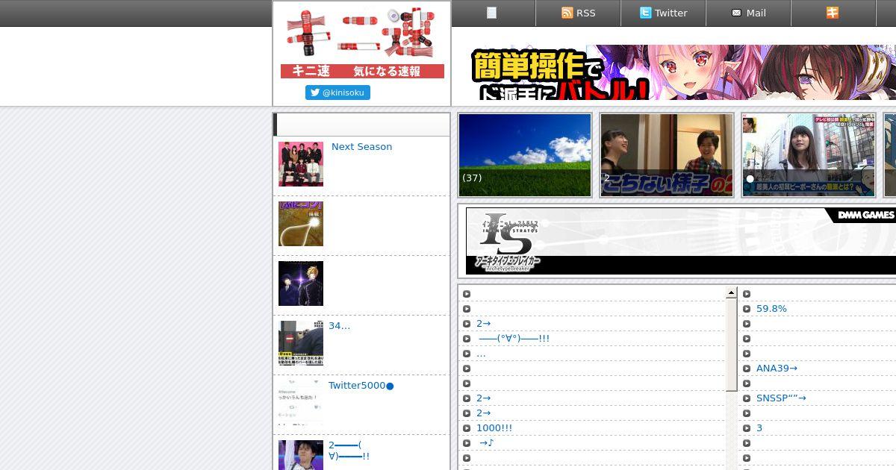Click the headline list scrollbar thumb
896x470 pixels.
(x=732, y=345)
